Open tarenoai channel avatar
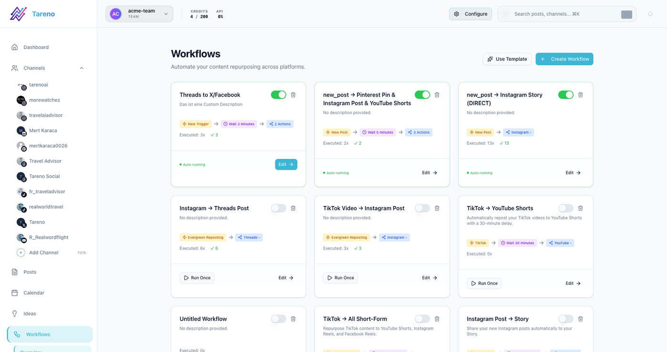Image resolution: width=667 pixels, height=352 pixels. click(x=21, y=85)
